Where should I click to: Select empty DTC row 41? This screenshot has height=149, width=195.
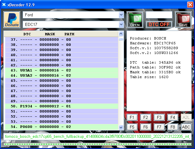(x=62, y=60)
